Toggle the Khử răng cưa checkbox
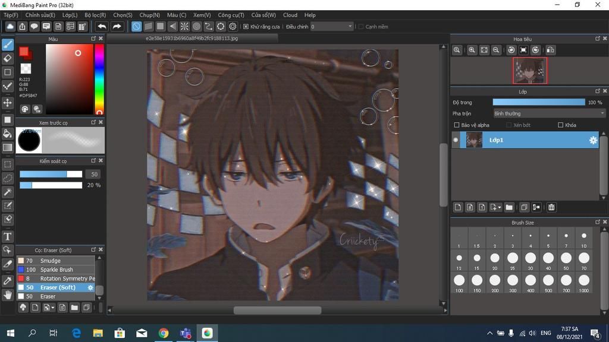 pyautogui.click(x=246, y=26)
